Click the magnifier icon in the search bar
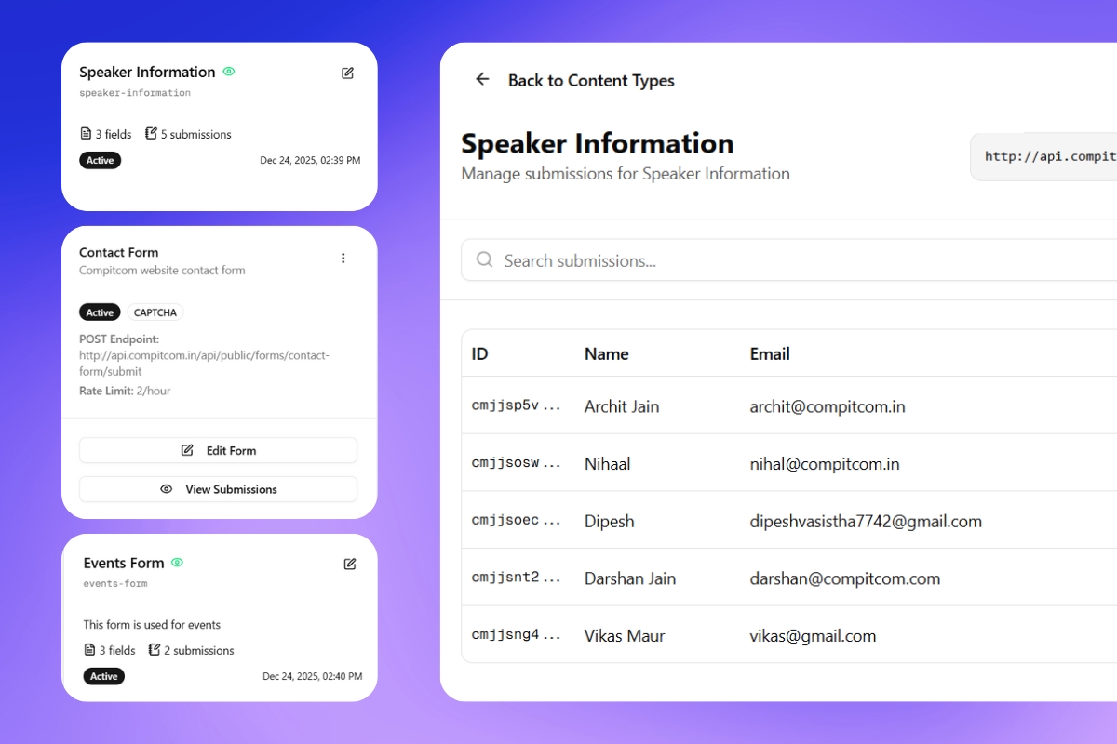The width and height of the screenshot is (1117, 744). (484, 260)
